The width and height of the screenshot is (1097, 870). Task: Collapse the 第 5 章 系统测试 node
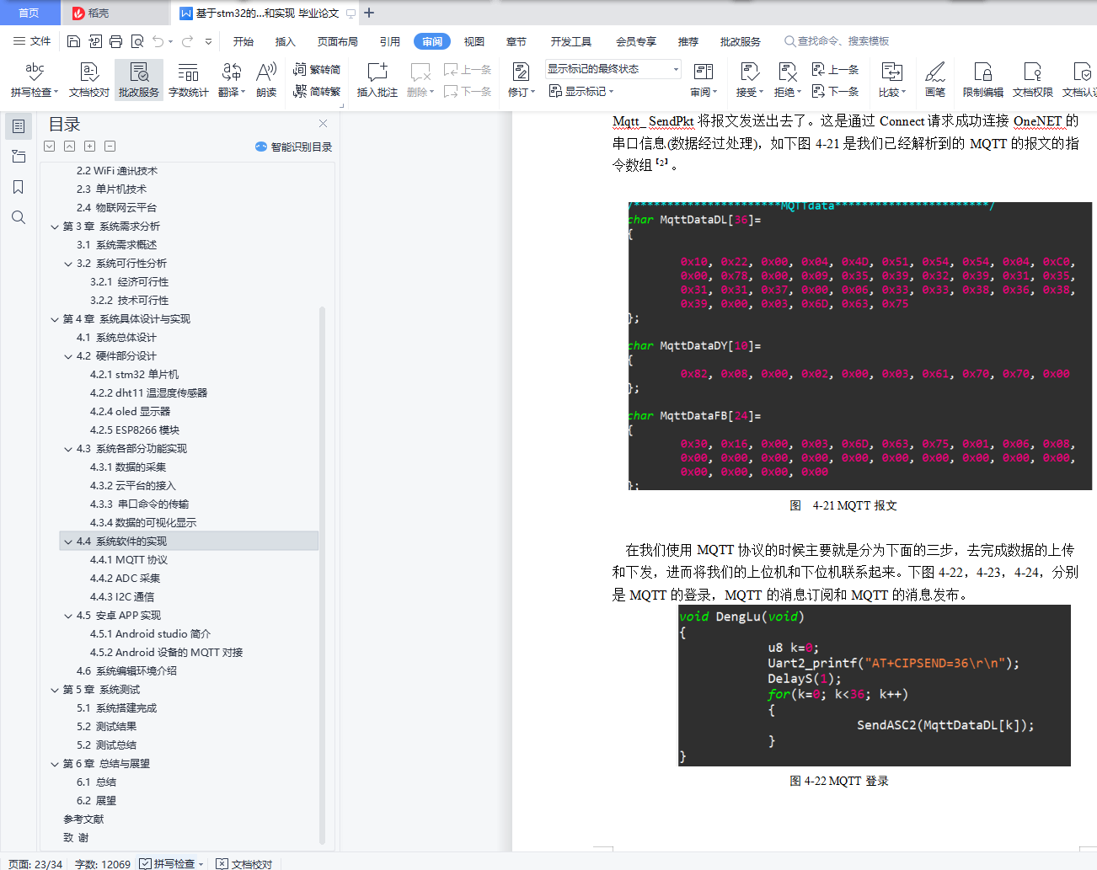click(55, 690)
